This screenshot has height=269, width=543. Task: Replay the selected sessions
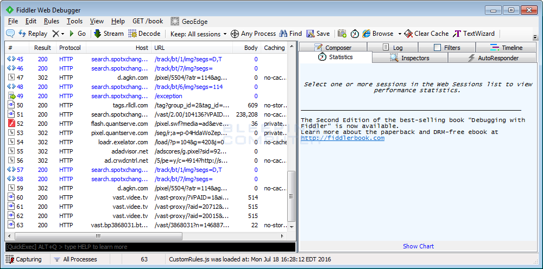point(33,34)
